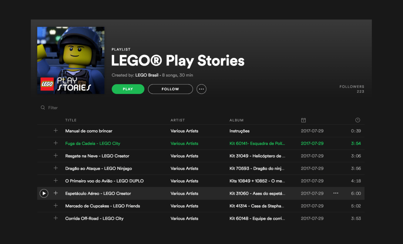Open more options for Espetáculo Aéreo row
The width and height of the screenshot is (403, 244).
(335, 193)
